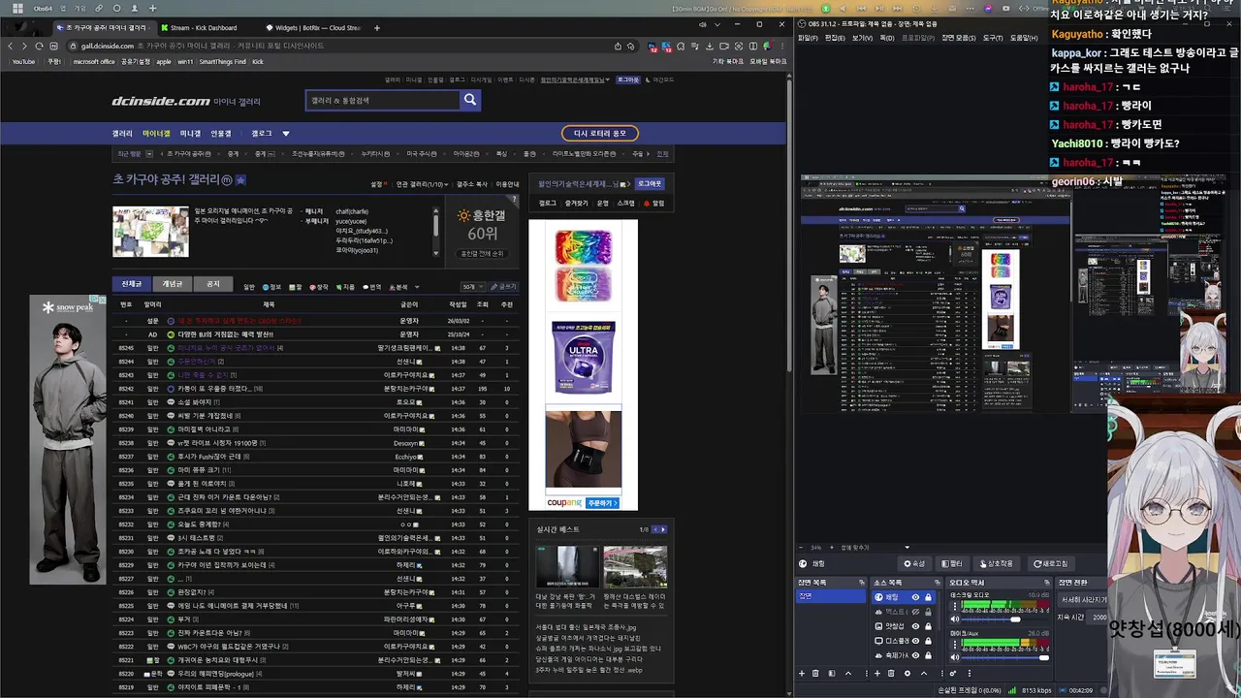Click the gallery profile thumbnail image

[150, 232]
